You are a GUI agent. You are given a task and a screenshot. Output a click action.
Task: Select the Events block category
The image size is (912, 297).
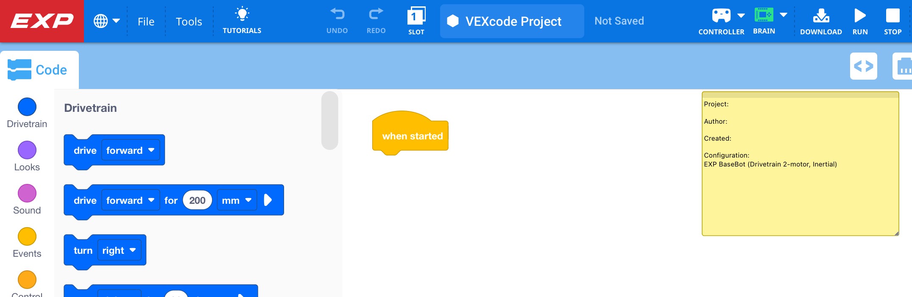(27, 236)
